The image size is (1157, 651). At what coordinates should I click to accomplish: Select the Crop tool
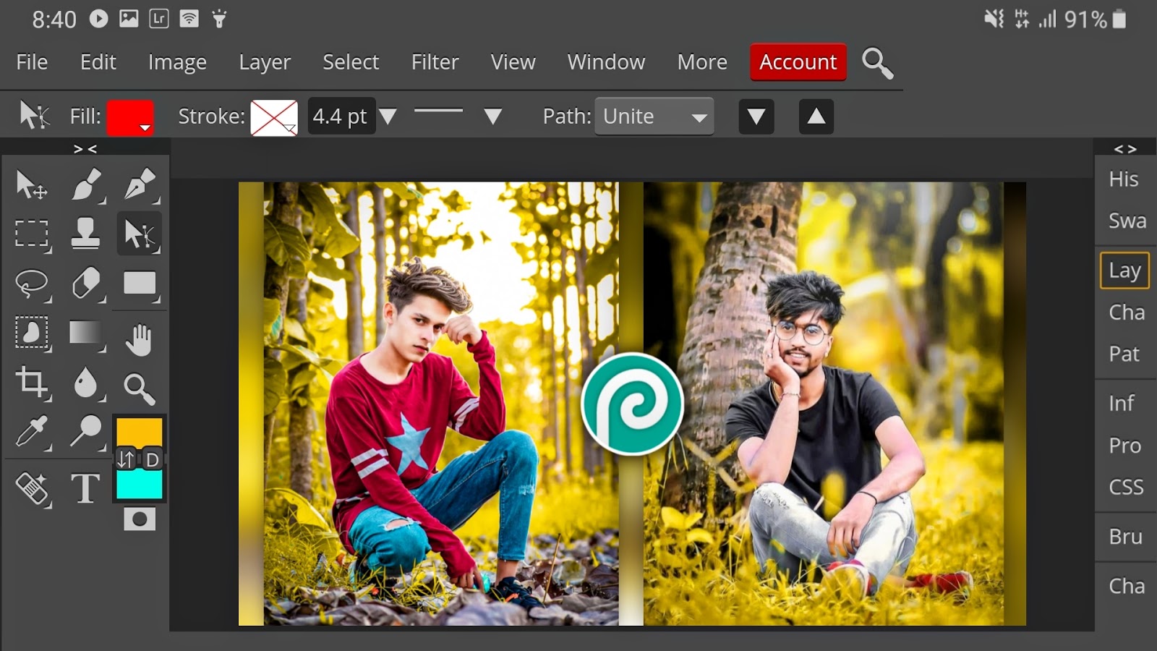pos(32,383)
